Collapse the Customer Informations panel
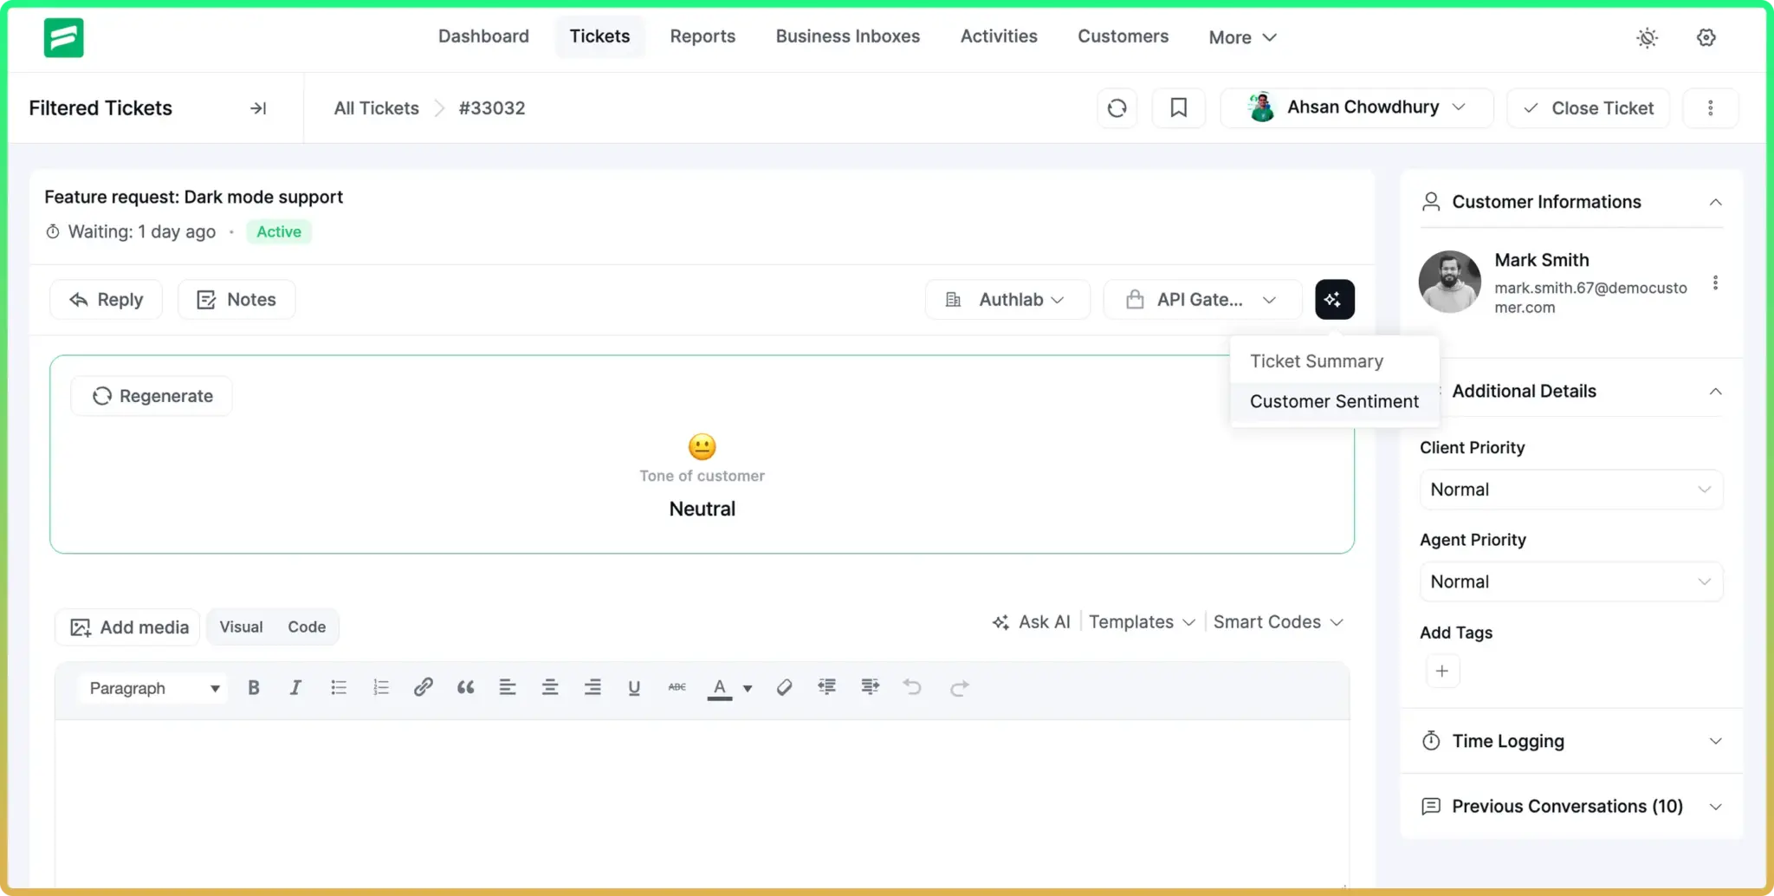 tap(1716, 202)
